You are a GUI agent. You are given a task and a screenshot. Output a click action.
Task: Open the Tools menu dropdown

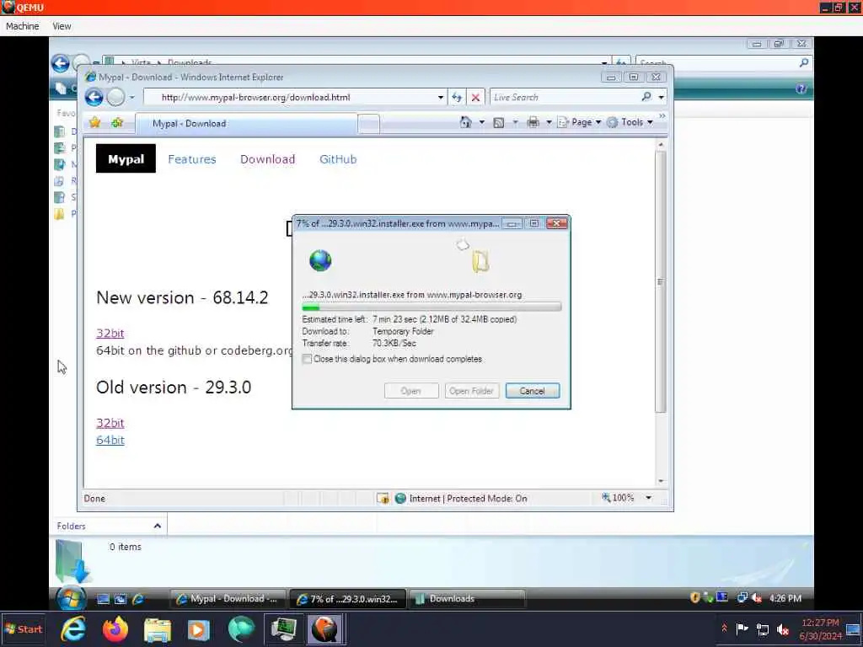pos(630,122)
